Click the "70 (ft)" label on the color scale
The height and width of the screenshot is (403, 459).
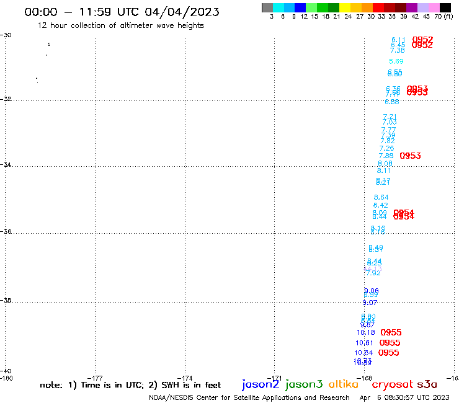coord(443,17)
